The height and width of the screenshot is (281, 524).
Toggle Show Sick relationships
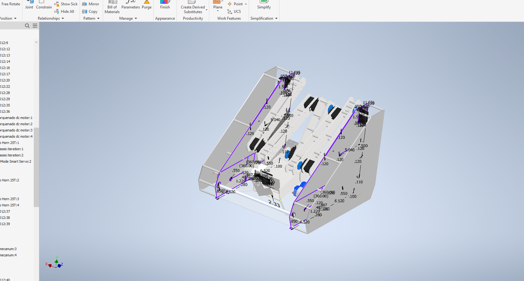point(66,4)
